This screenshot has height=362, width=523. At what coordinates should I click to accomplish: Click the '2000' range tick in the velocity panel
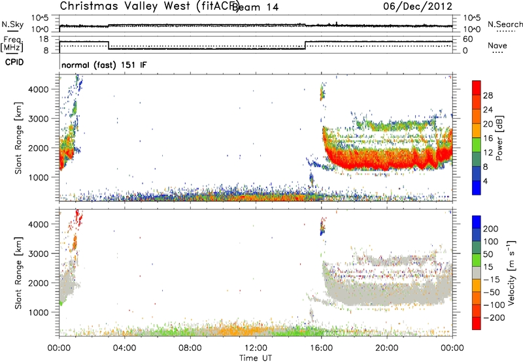point(38,283)
